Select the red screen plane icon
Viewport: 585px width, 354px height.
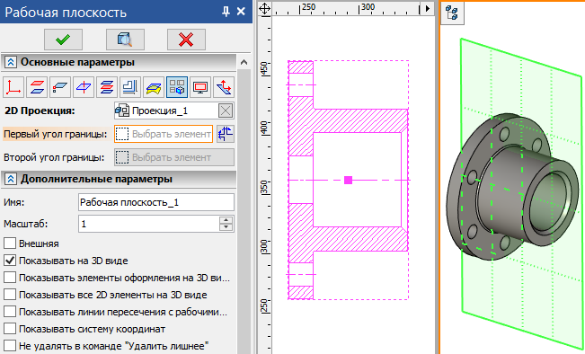(x=200, y=87)
